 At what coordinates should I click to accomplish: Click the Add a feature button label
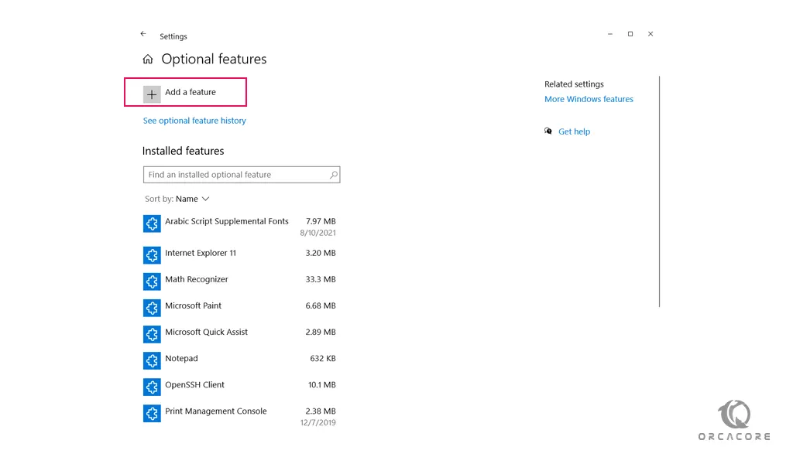point(191,92)
